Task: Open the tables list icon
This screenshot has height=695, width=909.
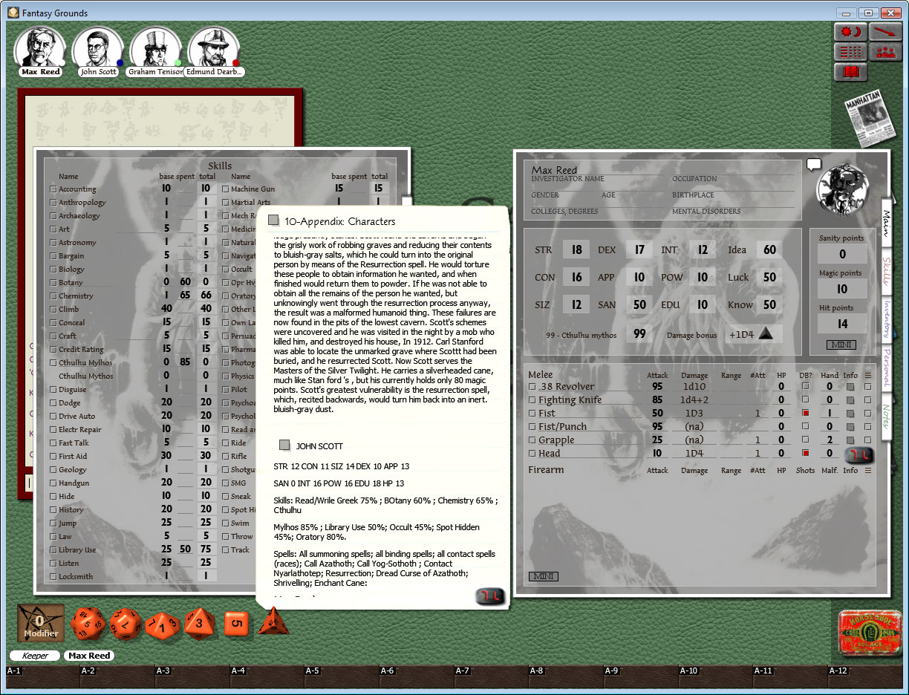Action: (x=850, y=52)
